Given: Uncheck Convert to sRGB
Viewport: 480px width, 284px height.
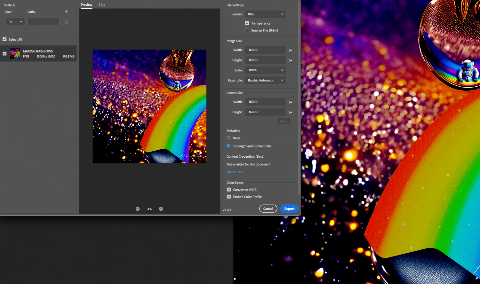Looking at the screenshot, I should (229, 190).
